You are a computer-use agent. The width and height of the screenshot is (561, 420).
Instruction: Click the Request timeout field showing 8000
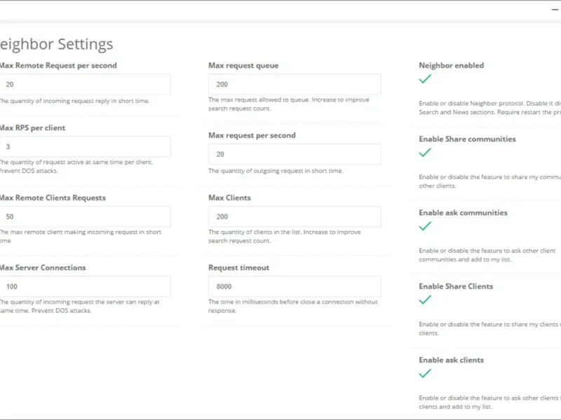tap(295, 286)
